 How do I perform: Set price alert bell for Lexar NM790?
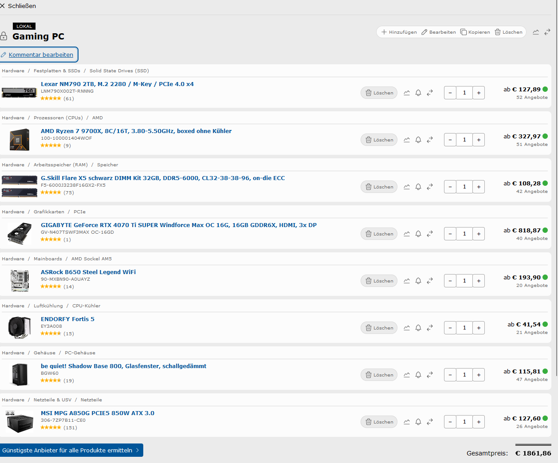click(x=418, y=93)
